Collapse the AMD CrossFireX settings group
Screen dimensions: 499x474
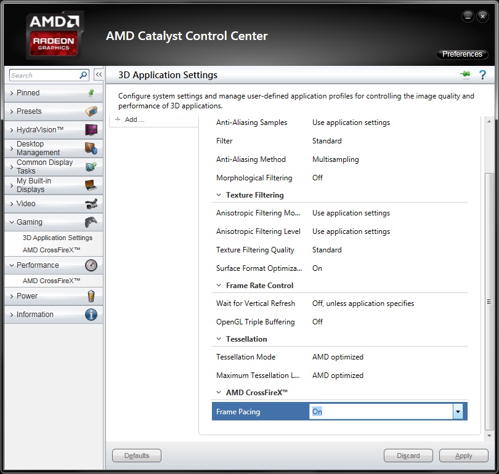coord(219,393)
